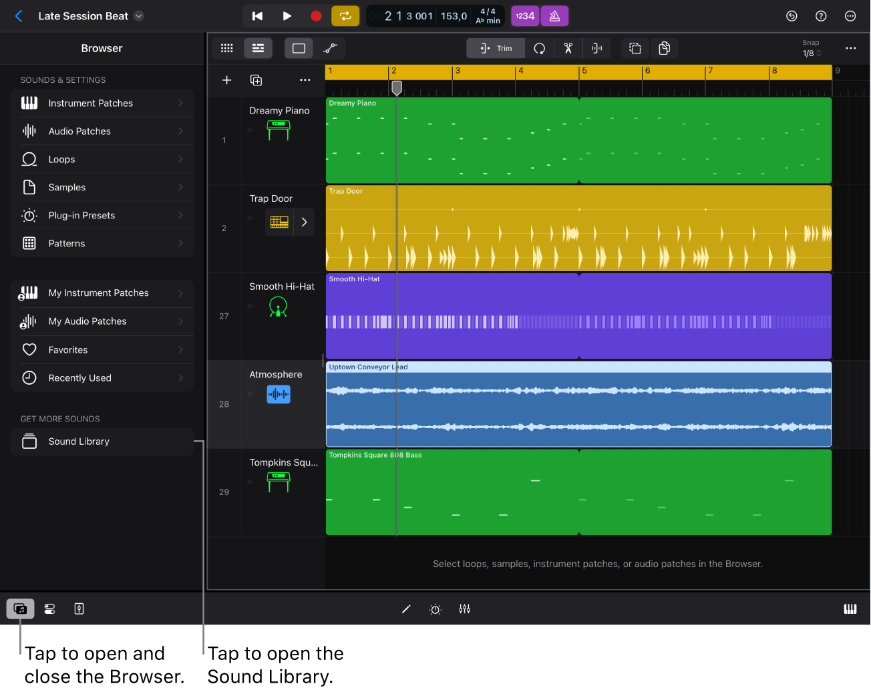
Task: Duplicate track using the duplicate icon
Action: (256, 80)
